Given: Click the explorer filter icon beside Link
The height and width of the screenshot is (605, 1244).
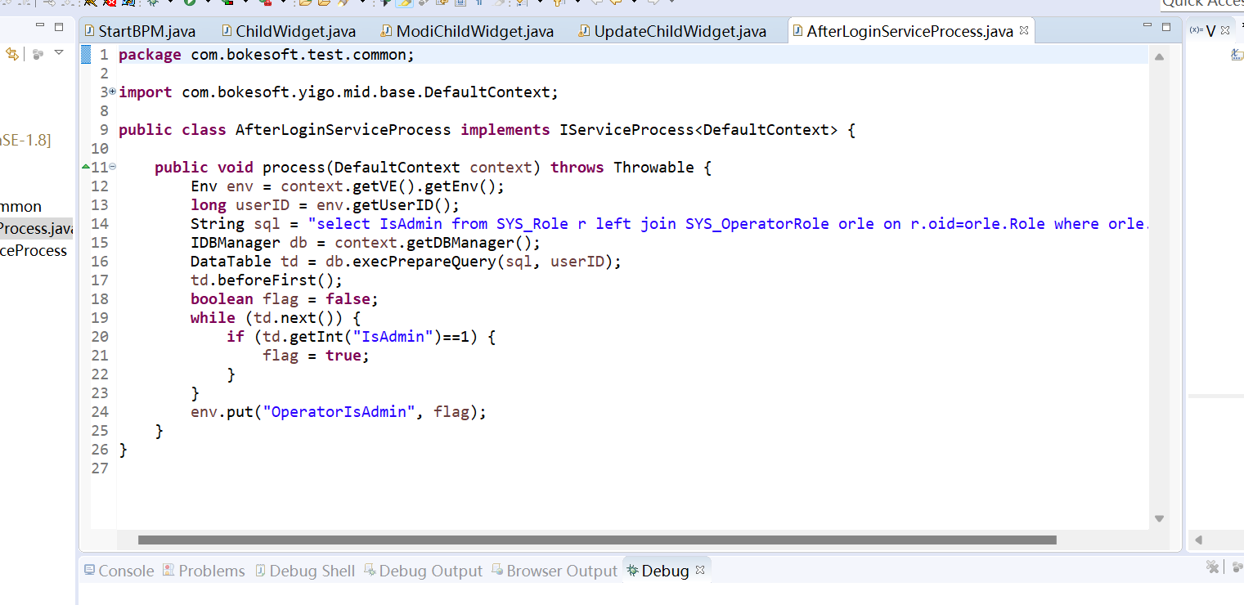Looking at the screenshot, I should [x=38, y=54].
